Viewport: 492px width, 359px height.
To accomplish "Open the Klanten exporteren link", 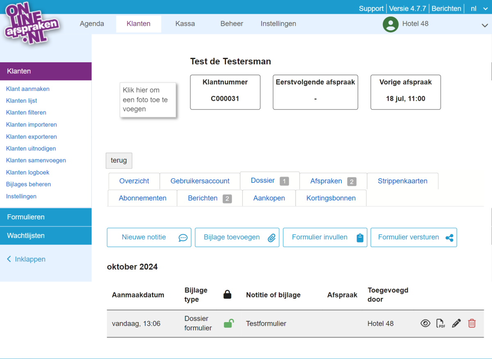I will (32, 136).
